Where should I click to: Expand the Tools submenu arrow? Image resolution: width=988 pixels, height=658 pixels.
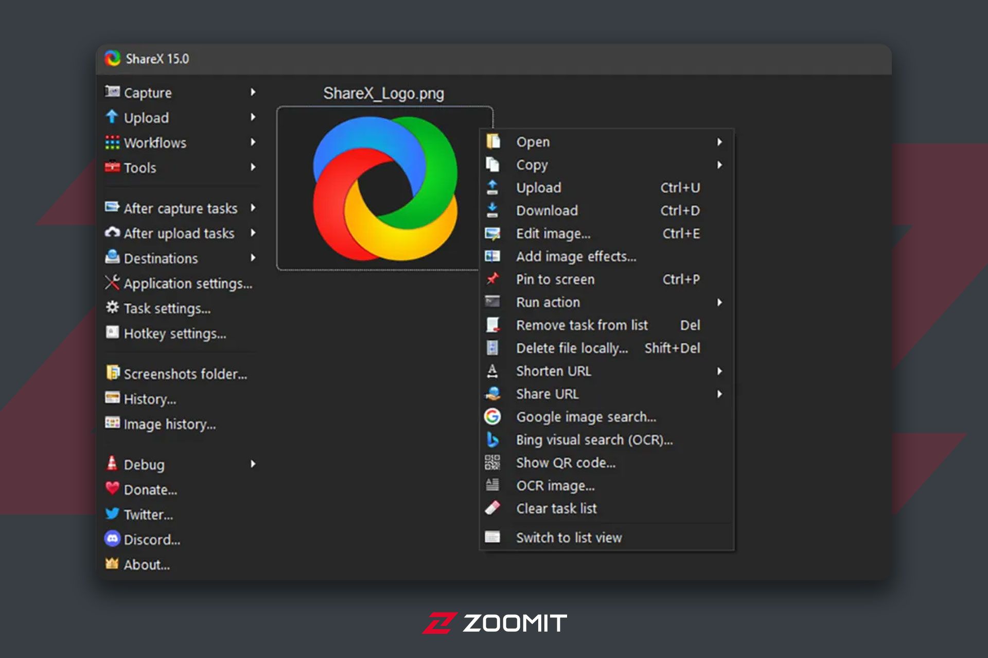pos(253,167)
